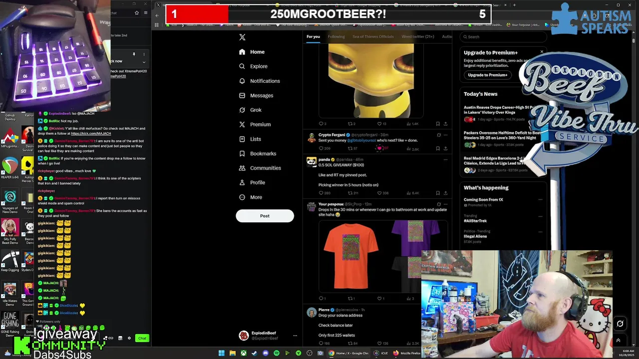Screen dimensions: 639x359
Task: Open kick.com/MAJACH link in chat
Action: point(91,134)
